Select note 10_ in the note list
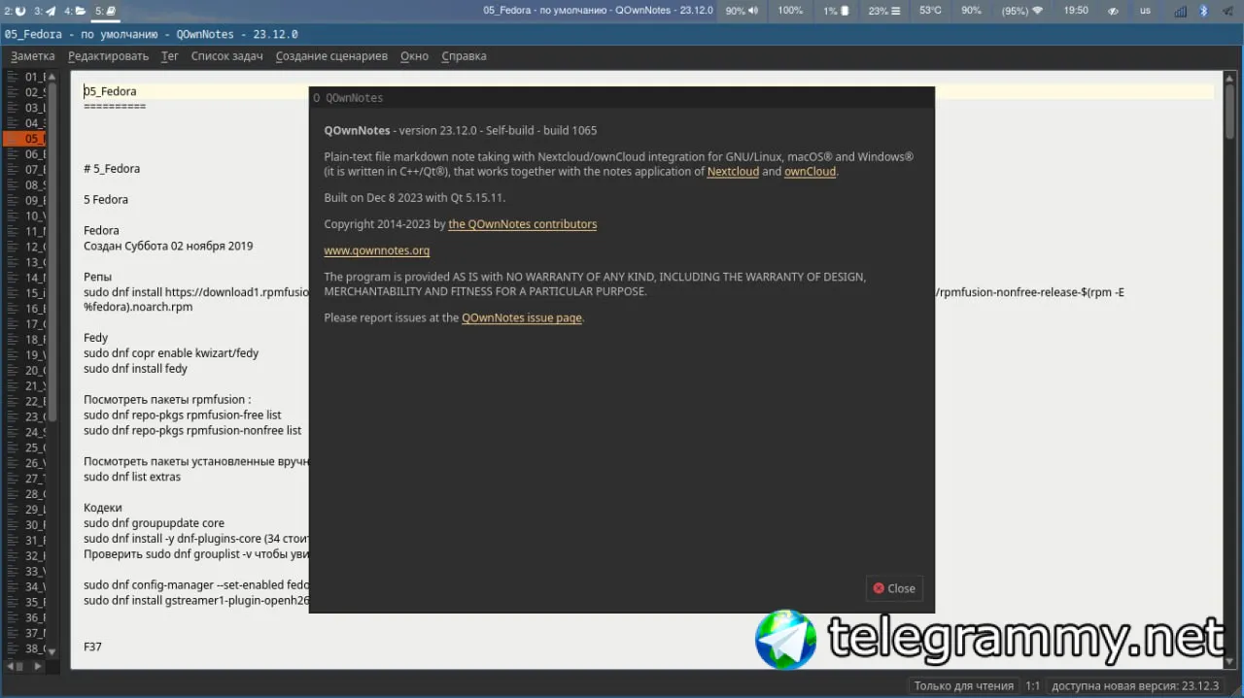This screenshot has height=698, width=1244. tap(24, 216)
